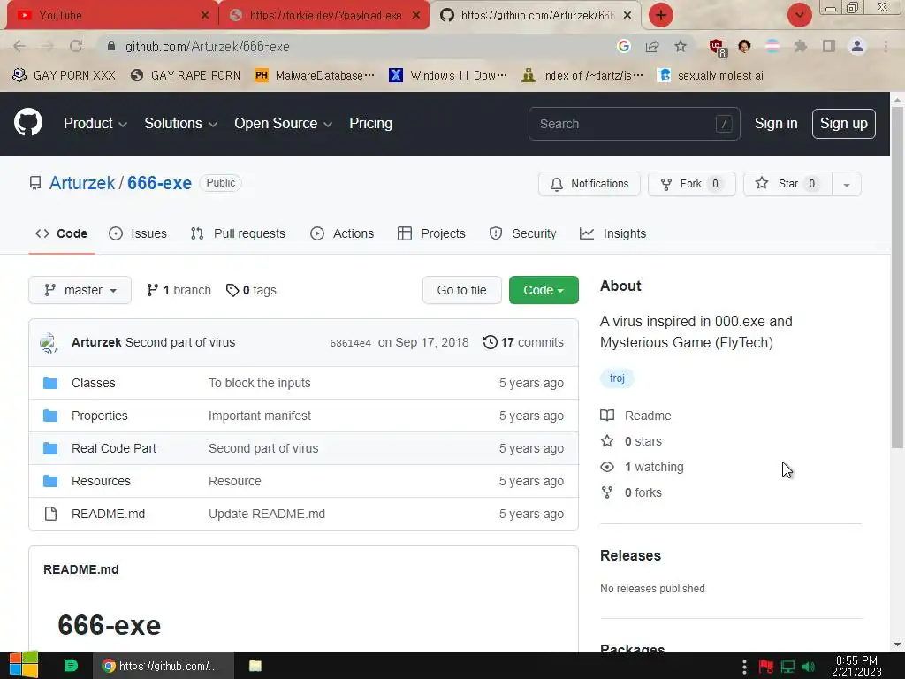This screenshot has height=679, width=905.
Task: Open 0 tags link
Action: pyautogui.click(x=251, y=290)
